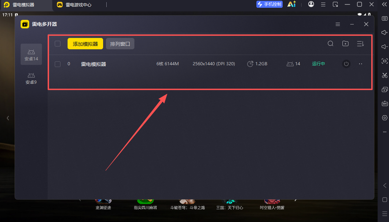Open the 雷电多开器 hamburger menu

point(338,24)
